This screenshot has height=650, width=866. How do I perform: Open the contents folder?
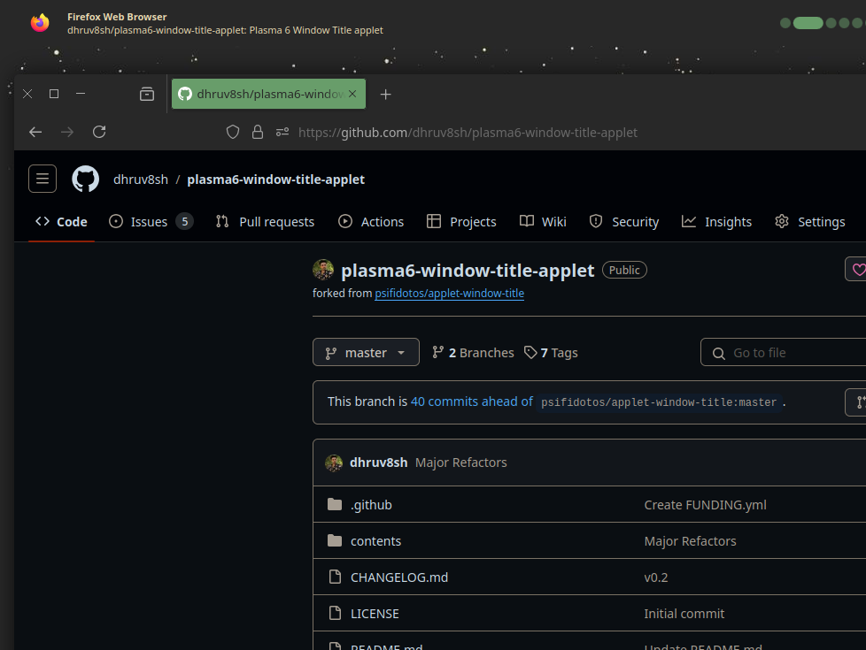pyautogui.click(x=375, y=541)
